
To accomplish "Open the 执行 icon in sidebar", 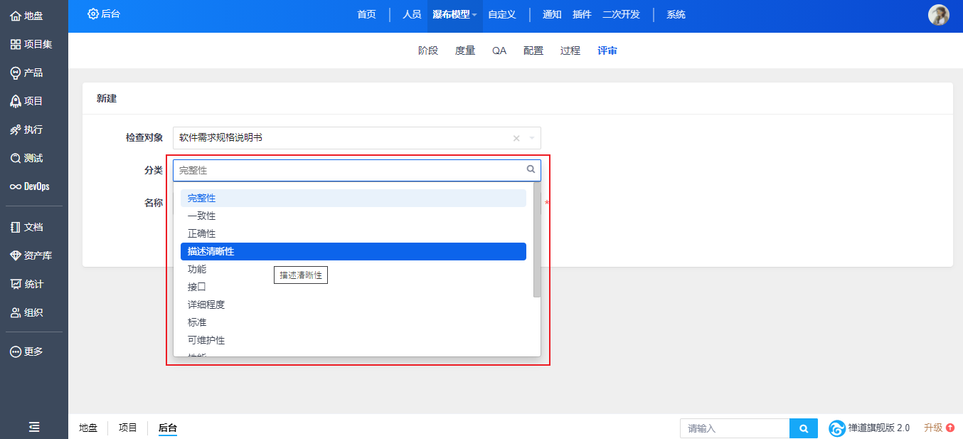I will 16,129.
